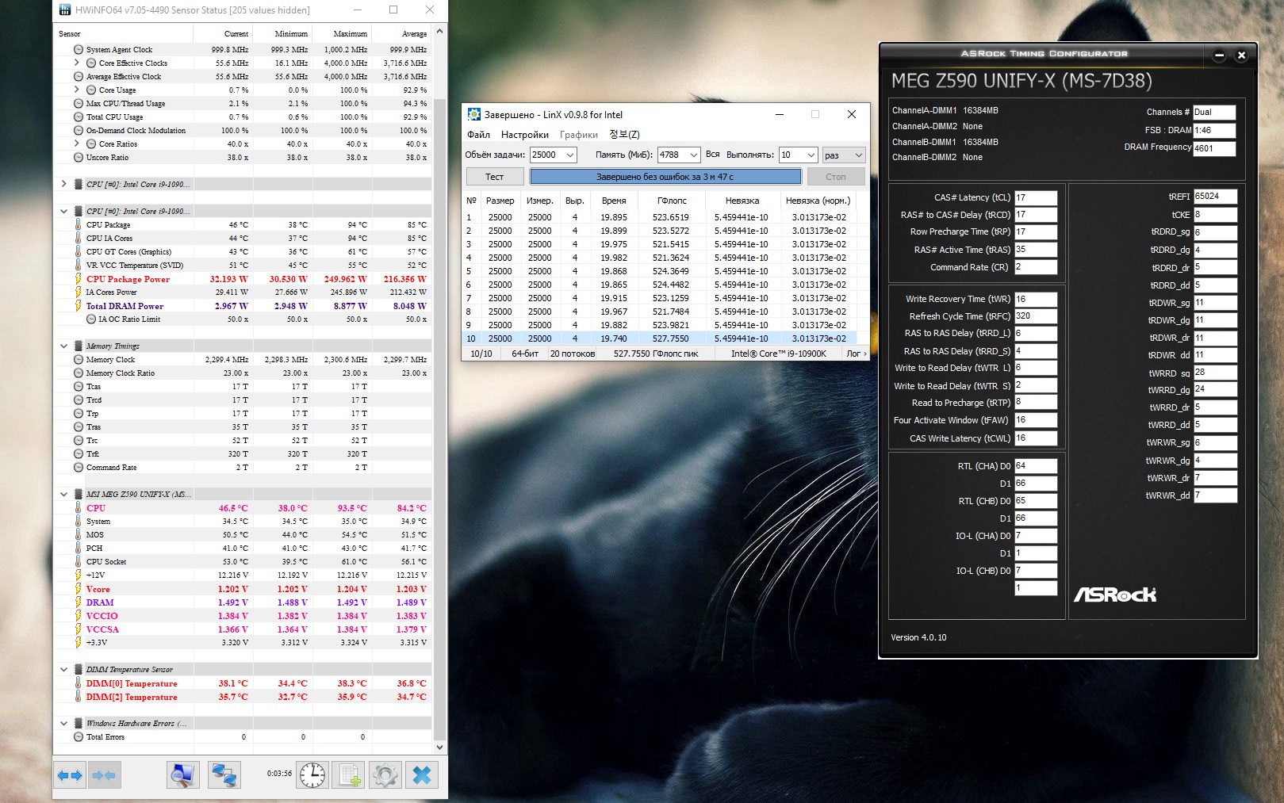Click the Стоп button
1284x803 pixels.
click(x=836, y=177)
